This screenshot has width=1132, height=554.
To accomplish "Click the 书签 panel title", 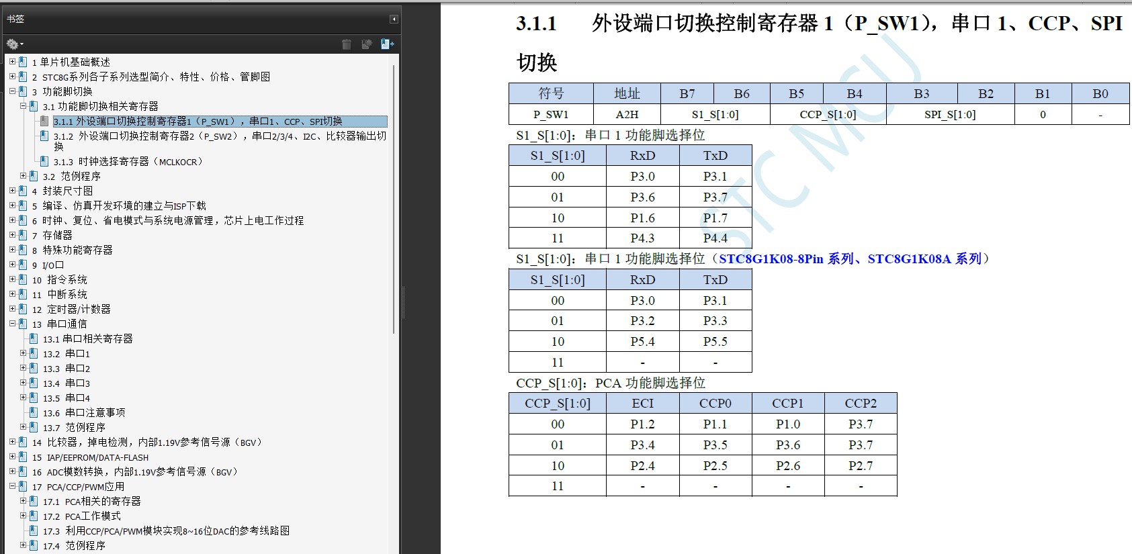I will [x=15, y=19].
